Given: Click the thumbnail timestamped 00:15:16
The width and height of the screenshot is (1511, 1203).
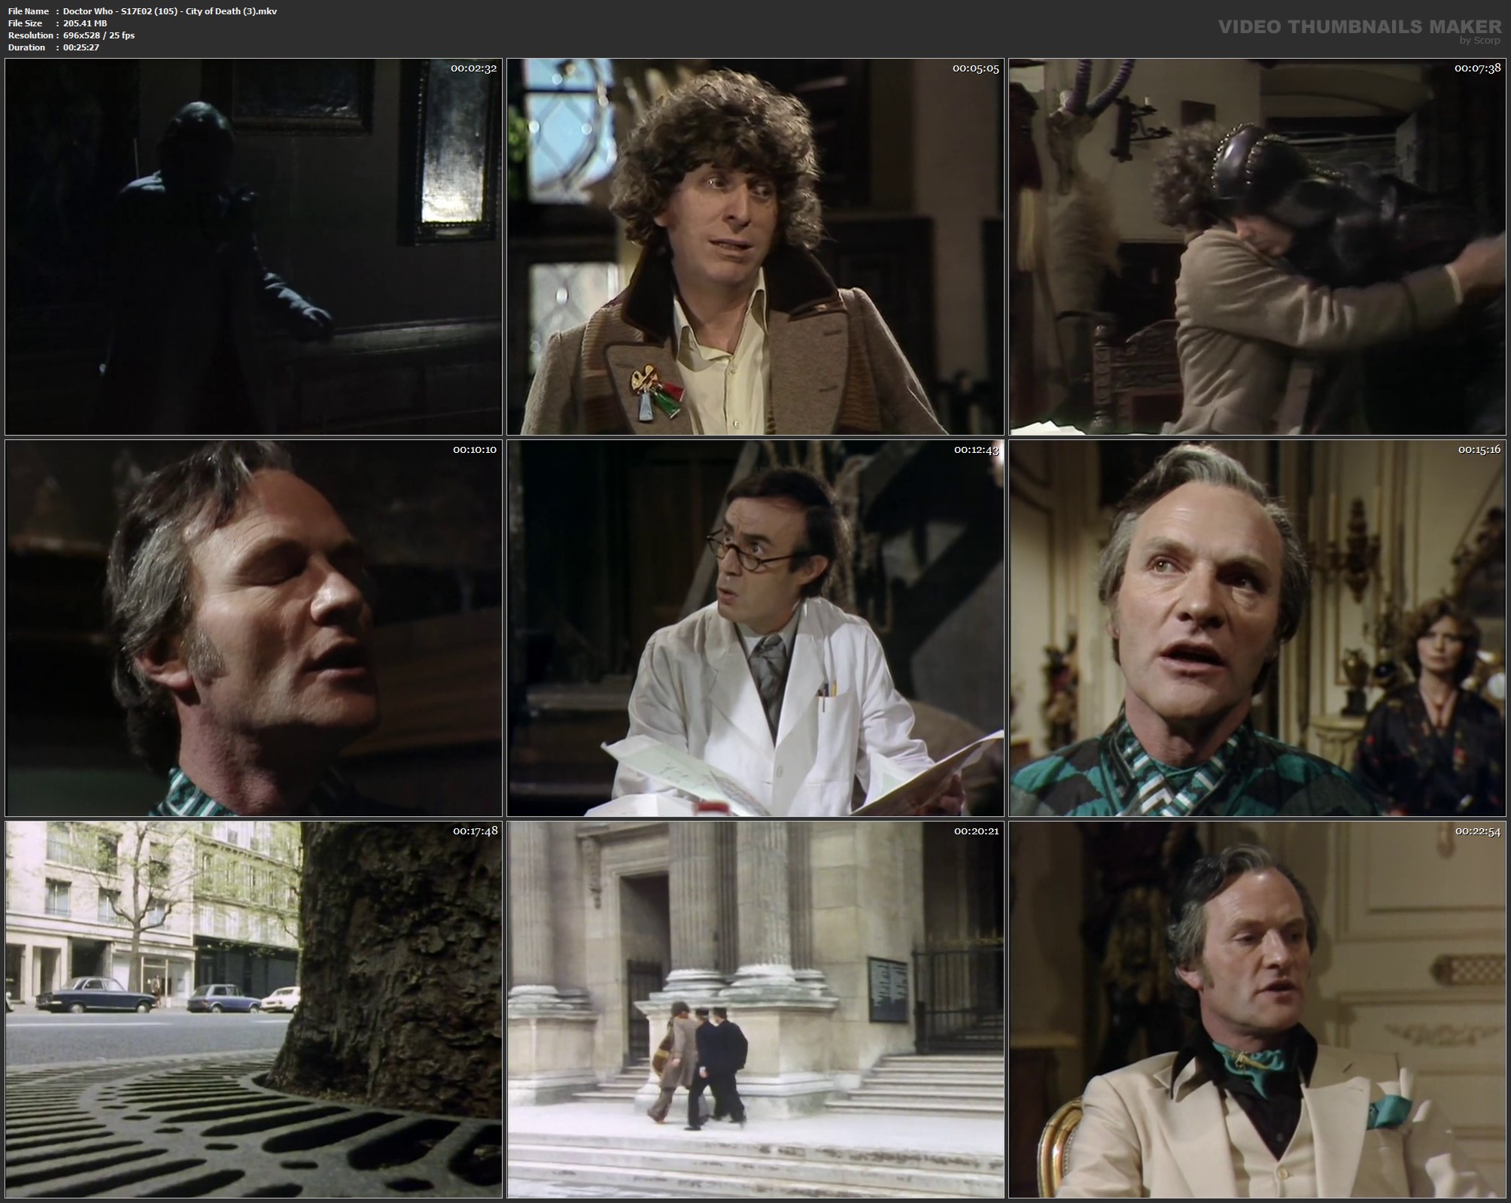Looking at the screenshot, I should pyautogui.click(x=1257, y=628).
